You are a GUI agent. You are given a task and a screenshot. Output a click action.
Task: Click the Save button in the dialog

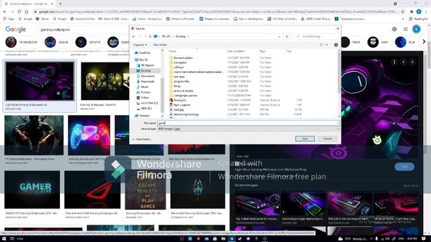click(305, 138)
